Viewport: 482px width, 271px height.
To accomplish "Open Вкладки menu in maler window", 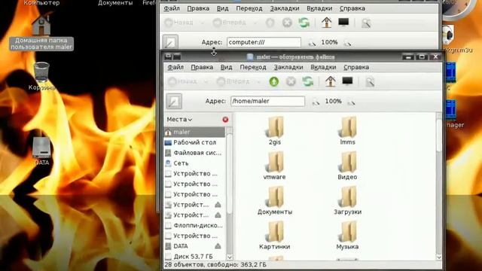I will click(323, 67).
